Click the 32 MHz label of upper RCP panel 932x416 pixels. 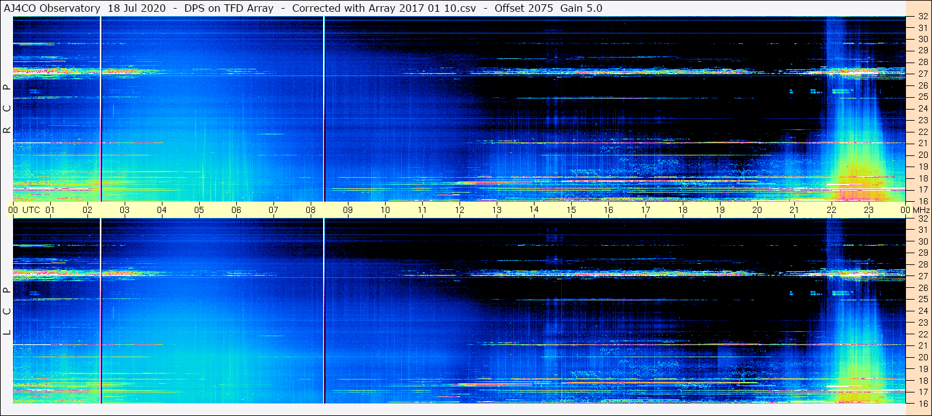(922, 17)
